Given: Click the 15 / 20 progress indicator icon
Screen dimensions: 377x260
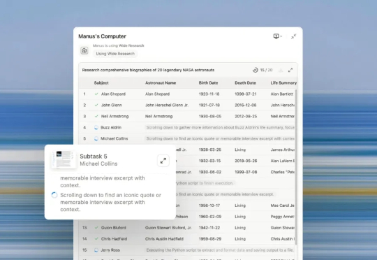Looking at the screenshot, I should pyautogui.click(x=255, y=70).
